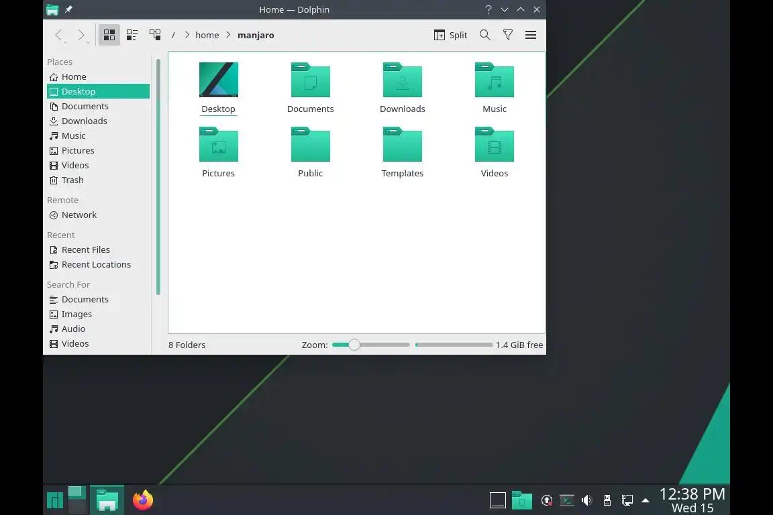Expand breadcrumb chevron before manjaro
Image resolution: width=773 pixels, height=515 pixels.
tap(228, 35)
